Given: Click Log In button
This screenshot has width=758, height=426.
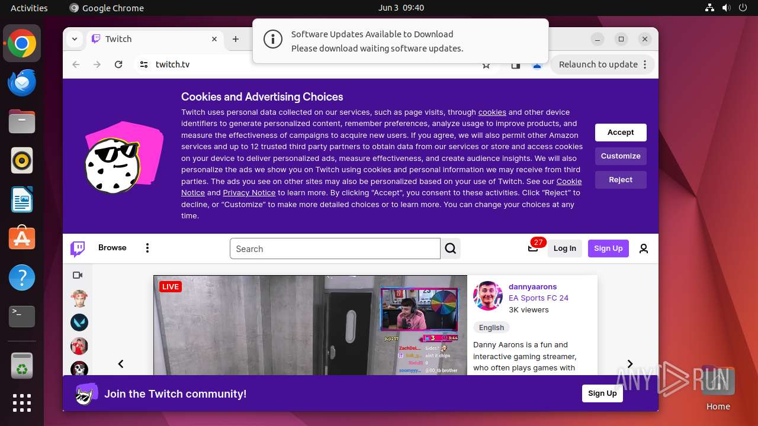Looking at the screenshot, I should pyautogui.click(x=565, y=248).
